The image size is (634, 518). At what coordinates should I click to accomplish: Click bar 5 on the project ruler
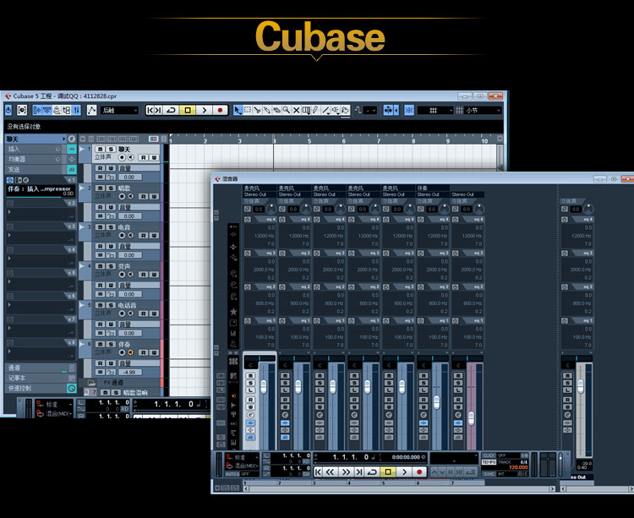[x=309, y=140]
